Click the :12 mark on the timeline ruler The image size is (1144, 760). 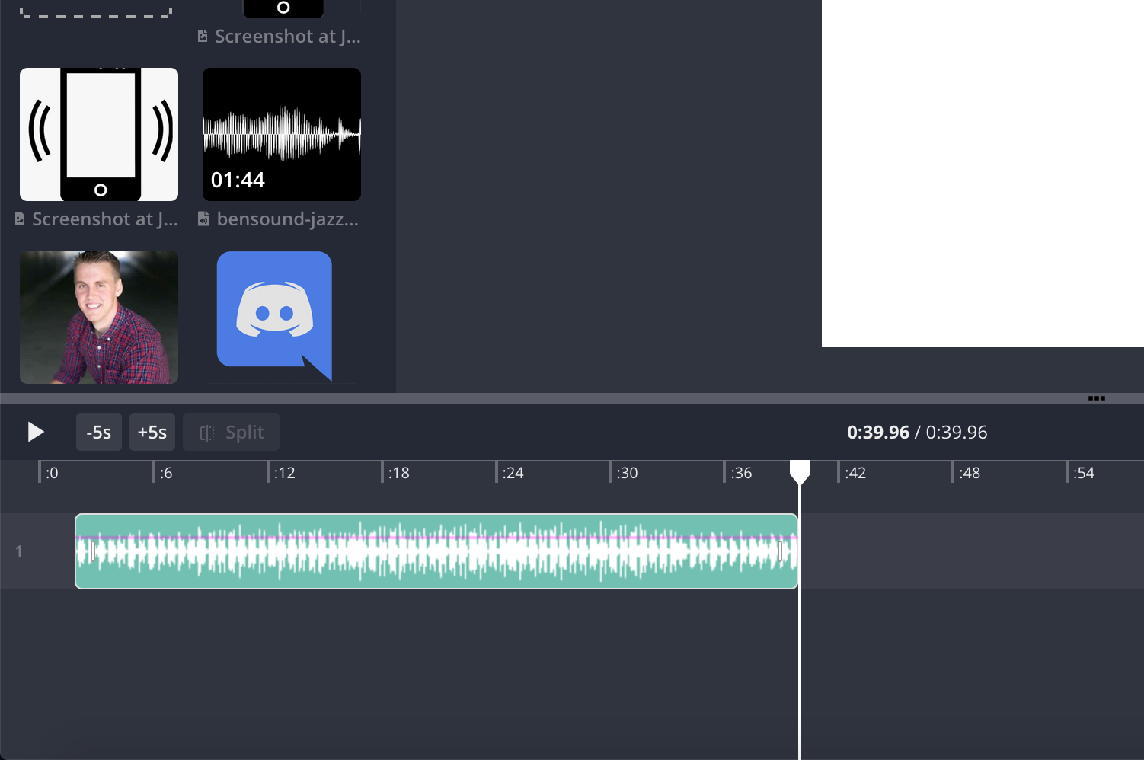coord(284,473)
